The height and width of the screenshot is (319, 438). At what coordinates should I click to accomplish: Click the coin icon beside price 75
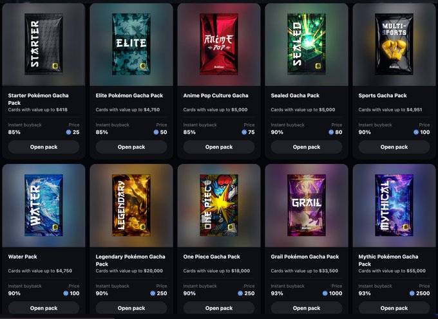244,132
